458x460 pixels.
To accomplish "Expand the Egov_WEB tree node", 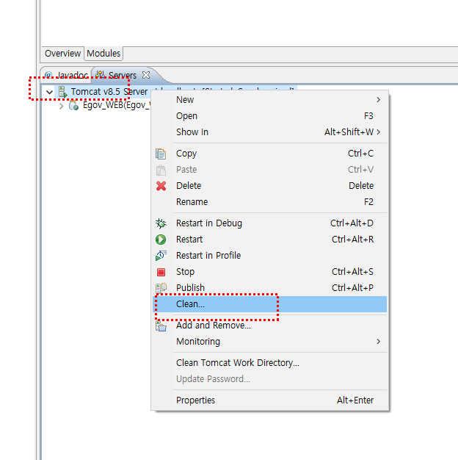I will pos(61,106).
